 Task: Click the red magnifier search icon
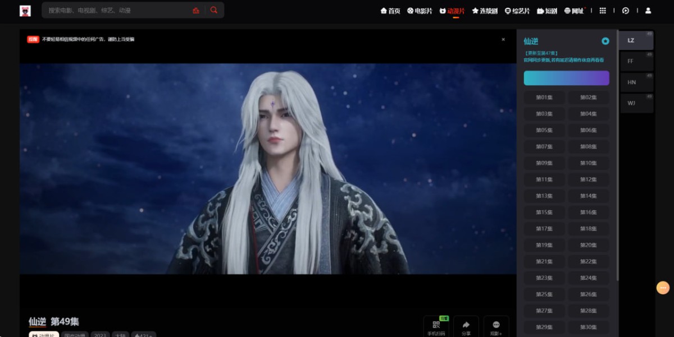click(x=214, y=10)
